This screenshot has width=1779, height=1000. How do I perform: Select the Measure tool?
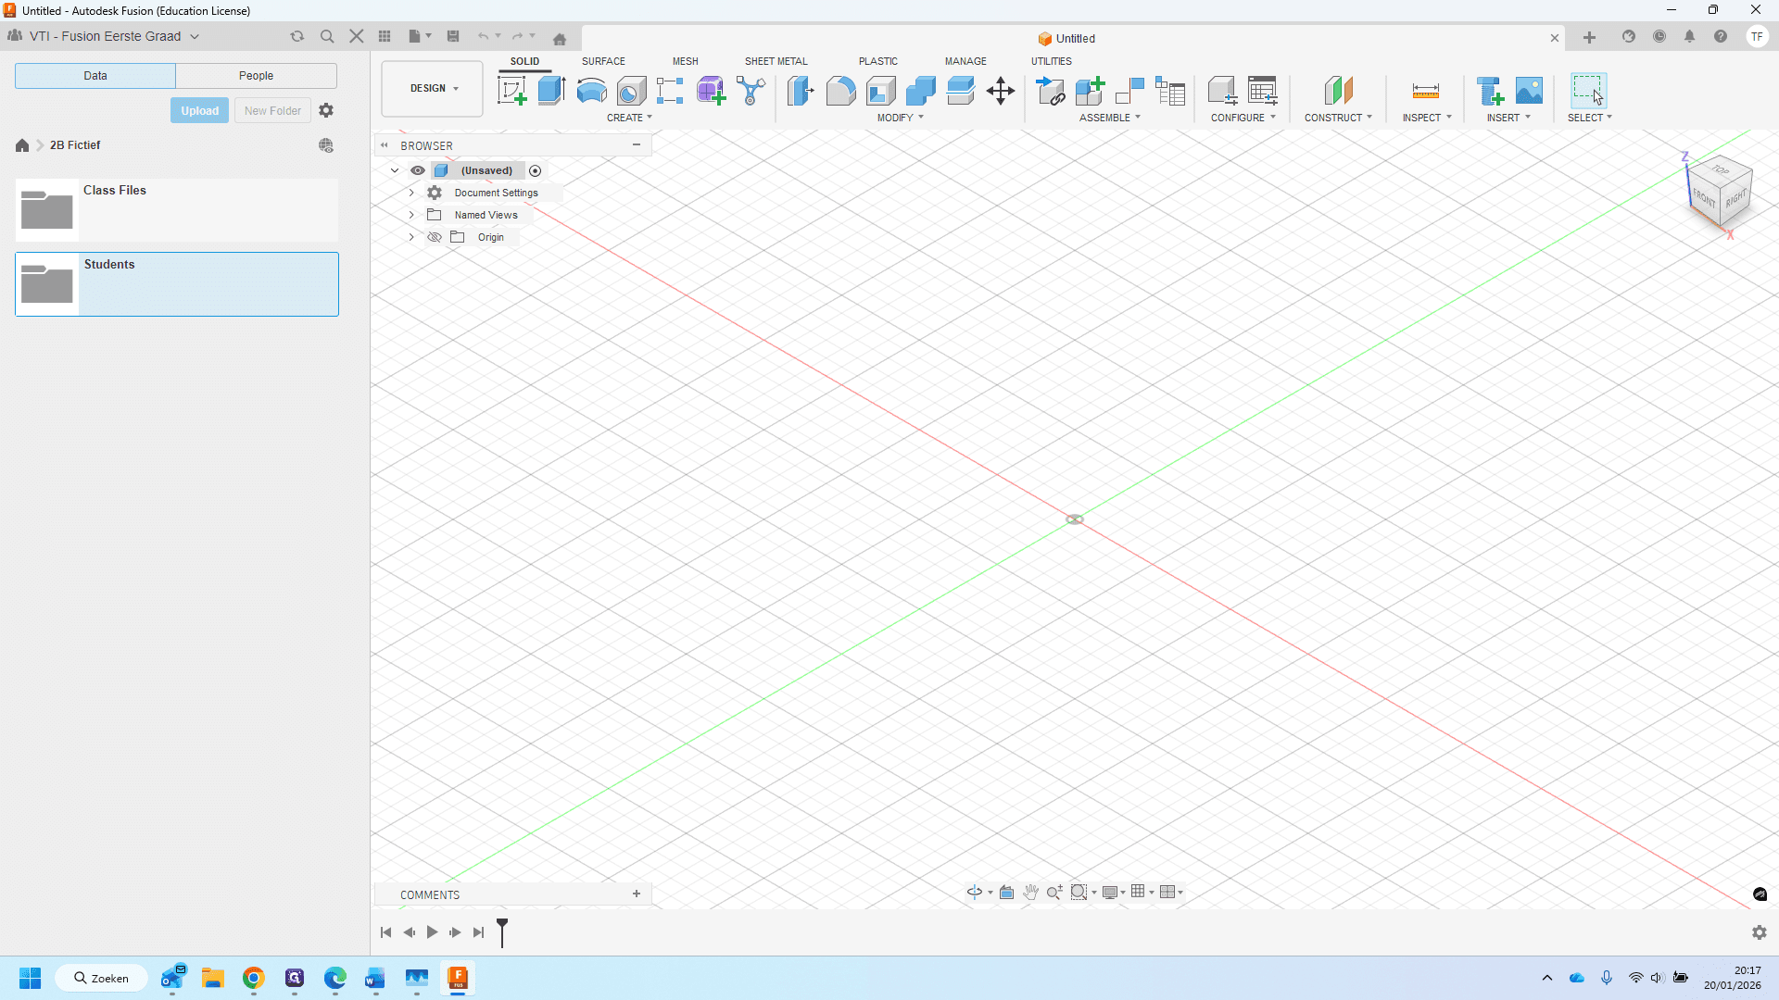tap(1426, 91)
